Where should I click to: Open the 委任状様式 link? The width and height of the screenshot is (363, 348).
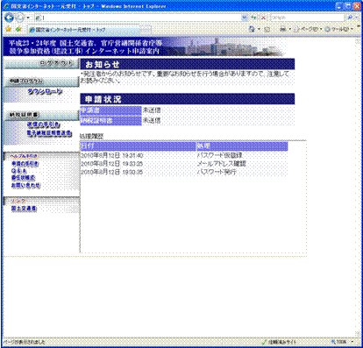23,178
